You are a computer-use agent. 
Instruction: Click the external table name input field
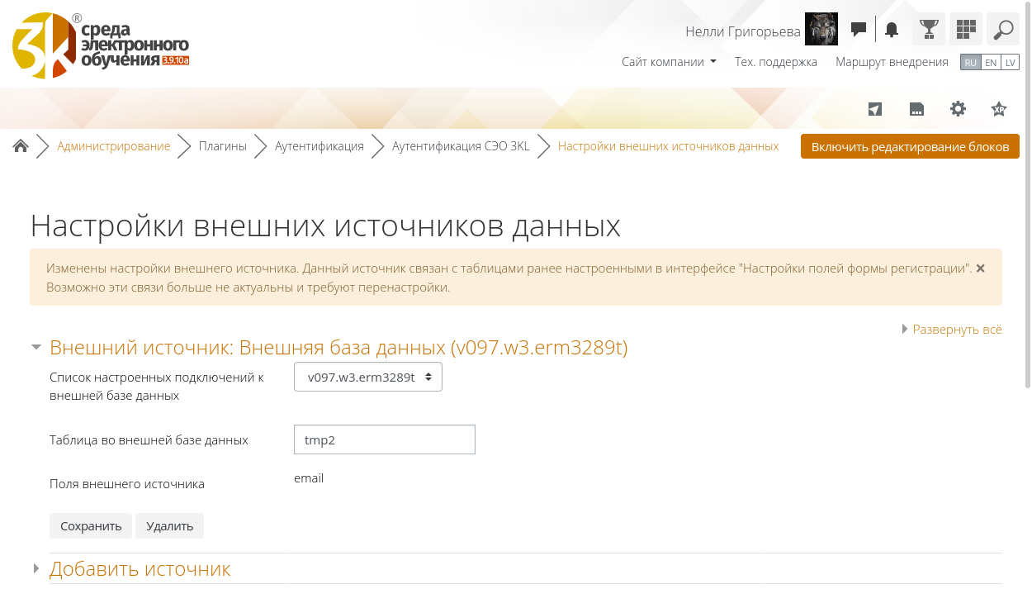[x=385, y=439]
